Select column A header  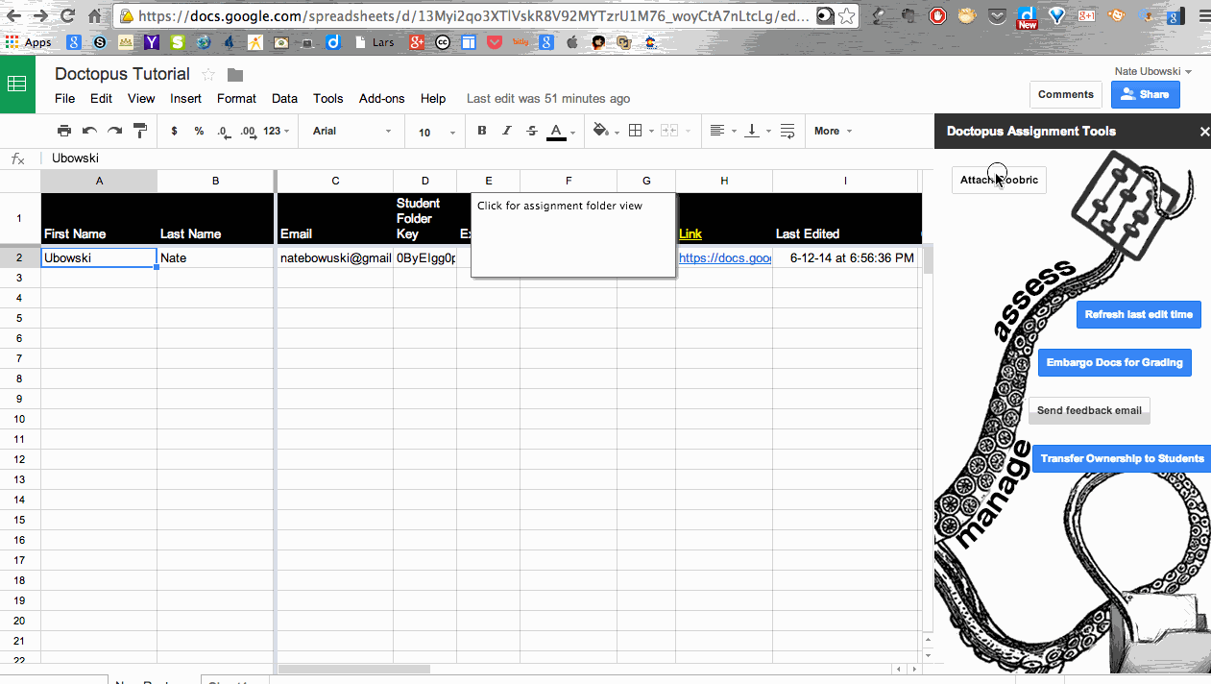(99, 181)
